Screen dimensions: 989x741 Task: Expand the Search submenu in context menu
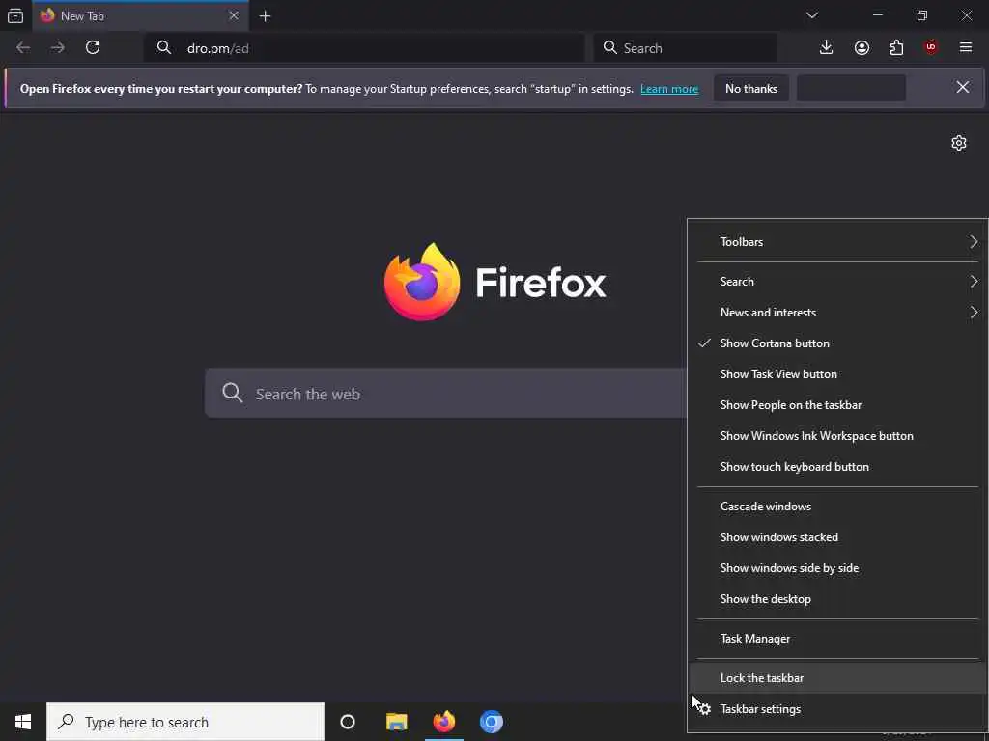[837, 282]
